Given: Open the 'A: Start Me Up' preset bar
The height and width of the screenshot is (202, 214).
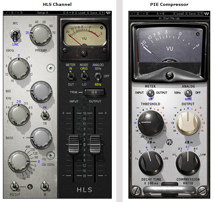Looking at the screenshot, I should tap(169, 18).
